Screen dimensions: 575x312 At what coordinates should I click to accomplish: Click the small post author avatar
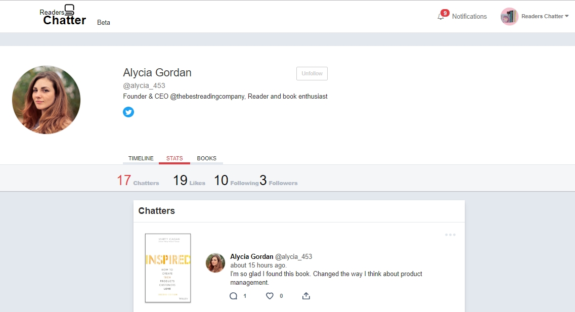[x=215, y=262]
